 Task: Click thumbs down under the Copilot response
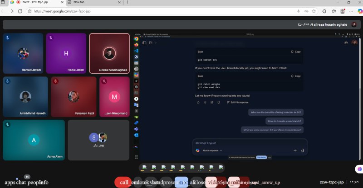click(205, 102)
